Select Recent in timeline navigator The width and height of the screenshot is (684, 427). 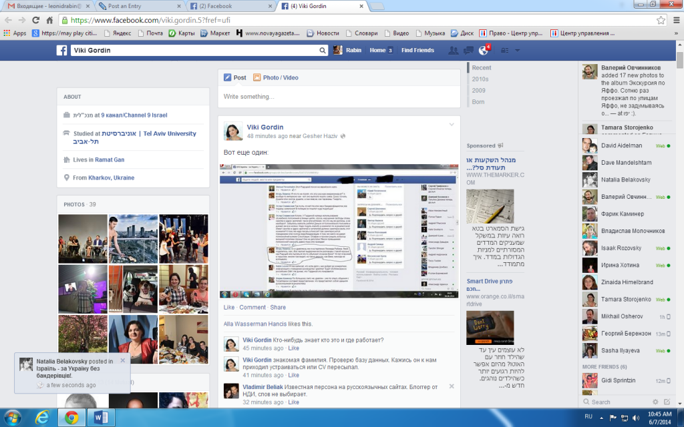click(x=481, y=67)
